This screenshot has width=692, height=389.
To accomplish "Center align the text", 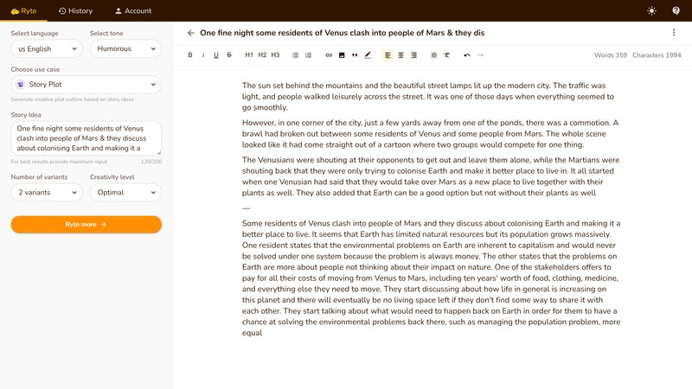I will click(400, 55).
